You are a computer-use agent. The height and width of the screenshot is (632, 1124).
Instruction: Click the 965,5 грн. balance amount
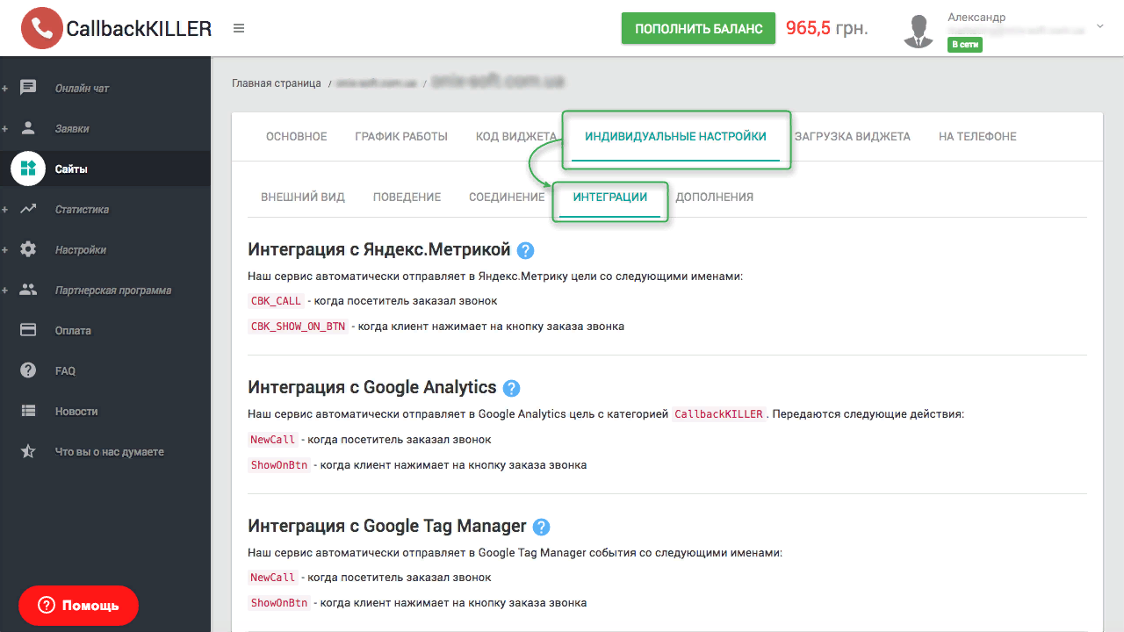826,28
